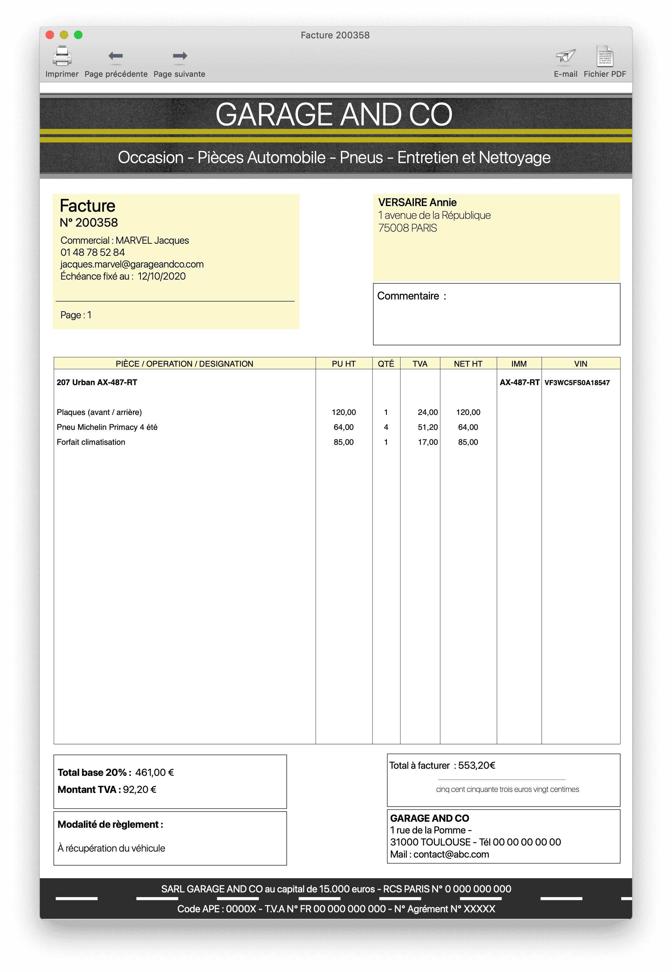Select line Pneu Michelin Primacy 4 été
The image size is (672, 972).
(107, 427)
